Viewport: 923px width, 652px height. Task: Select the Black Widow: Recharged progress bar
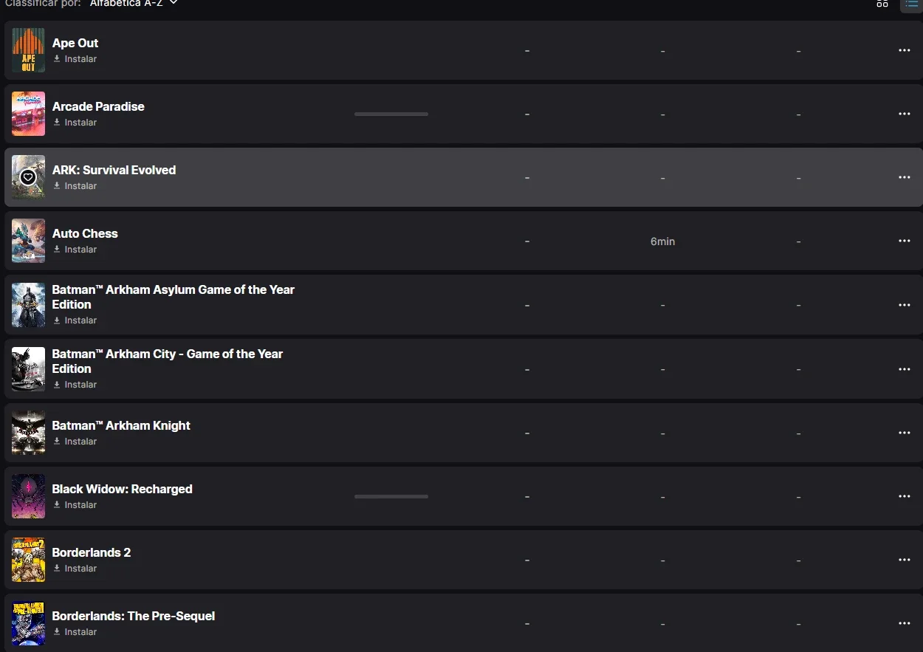(x=391, y=496)
